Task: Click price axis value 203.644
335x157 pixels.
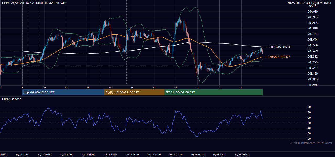Action: coord(312,40)
